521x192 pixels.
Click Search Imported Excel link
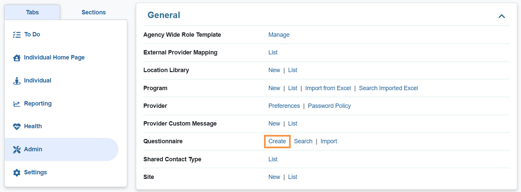click(388, 88)
